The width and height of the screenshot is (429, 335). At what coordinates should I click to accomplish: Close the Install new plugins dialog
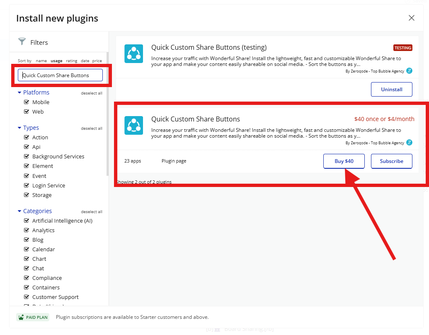pos(412,18)
